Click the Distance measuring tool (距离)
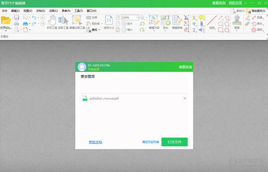The image size is (268, 172). [258, 17]
